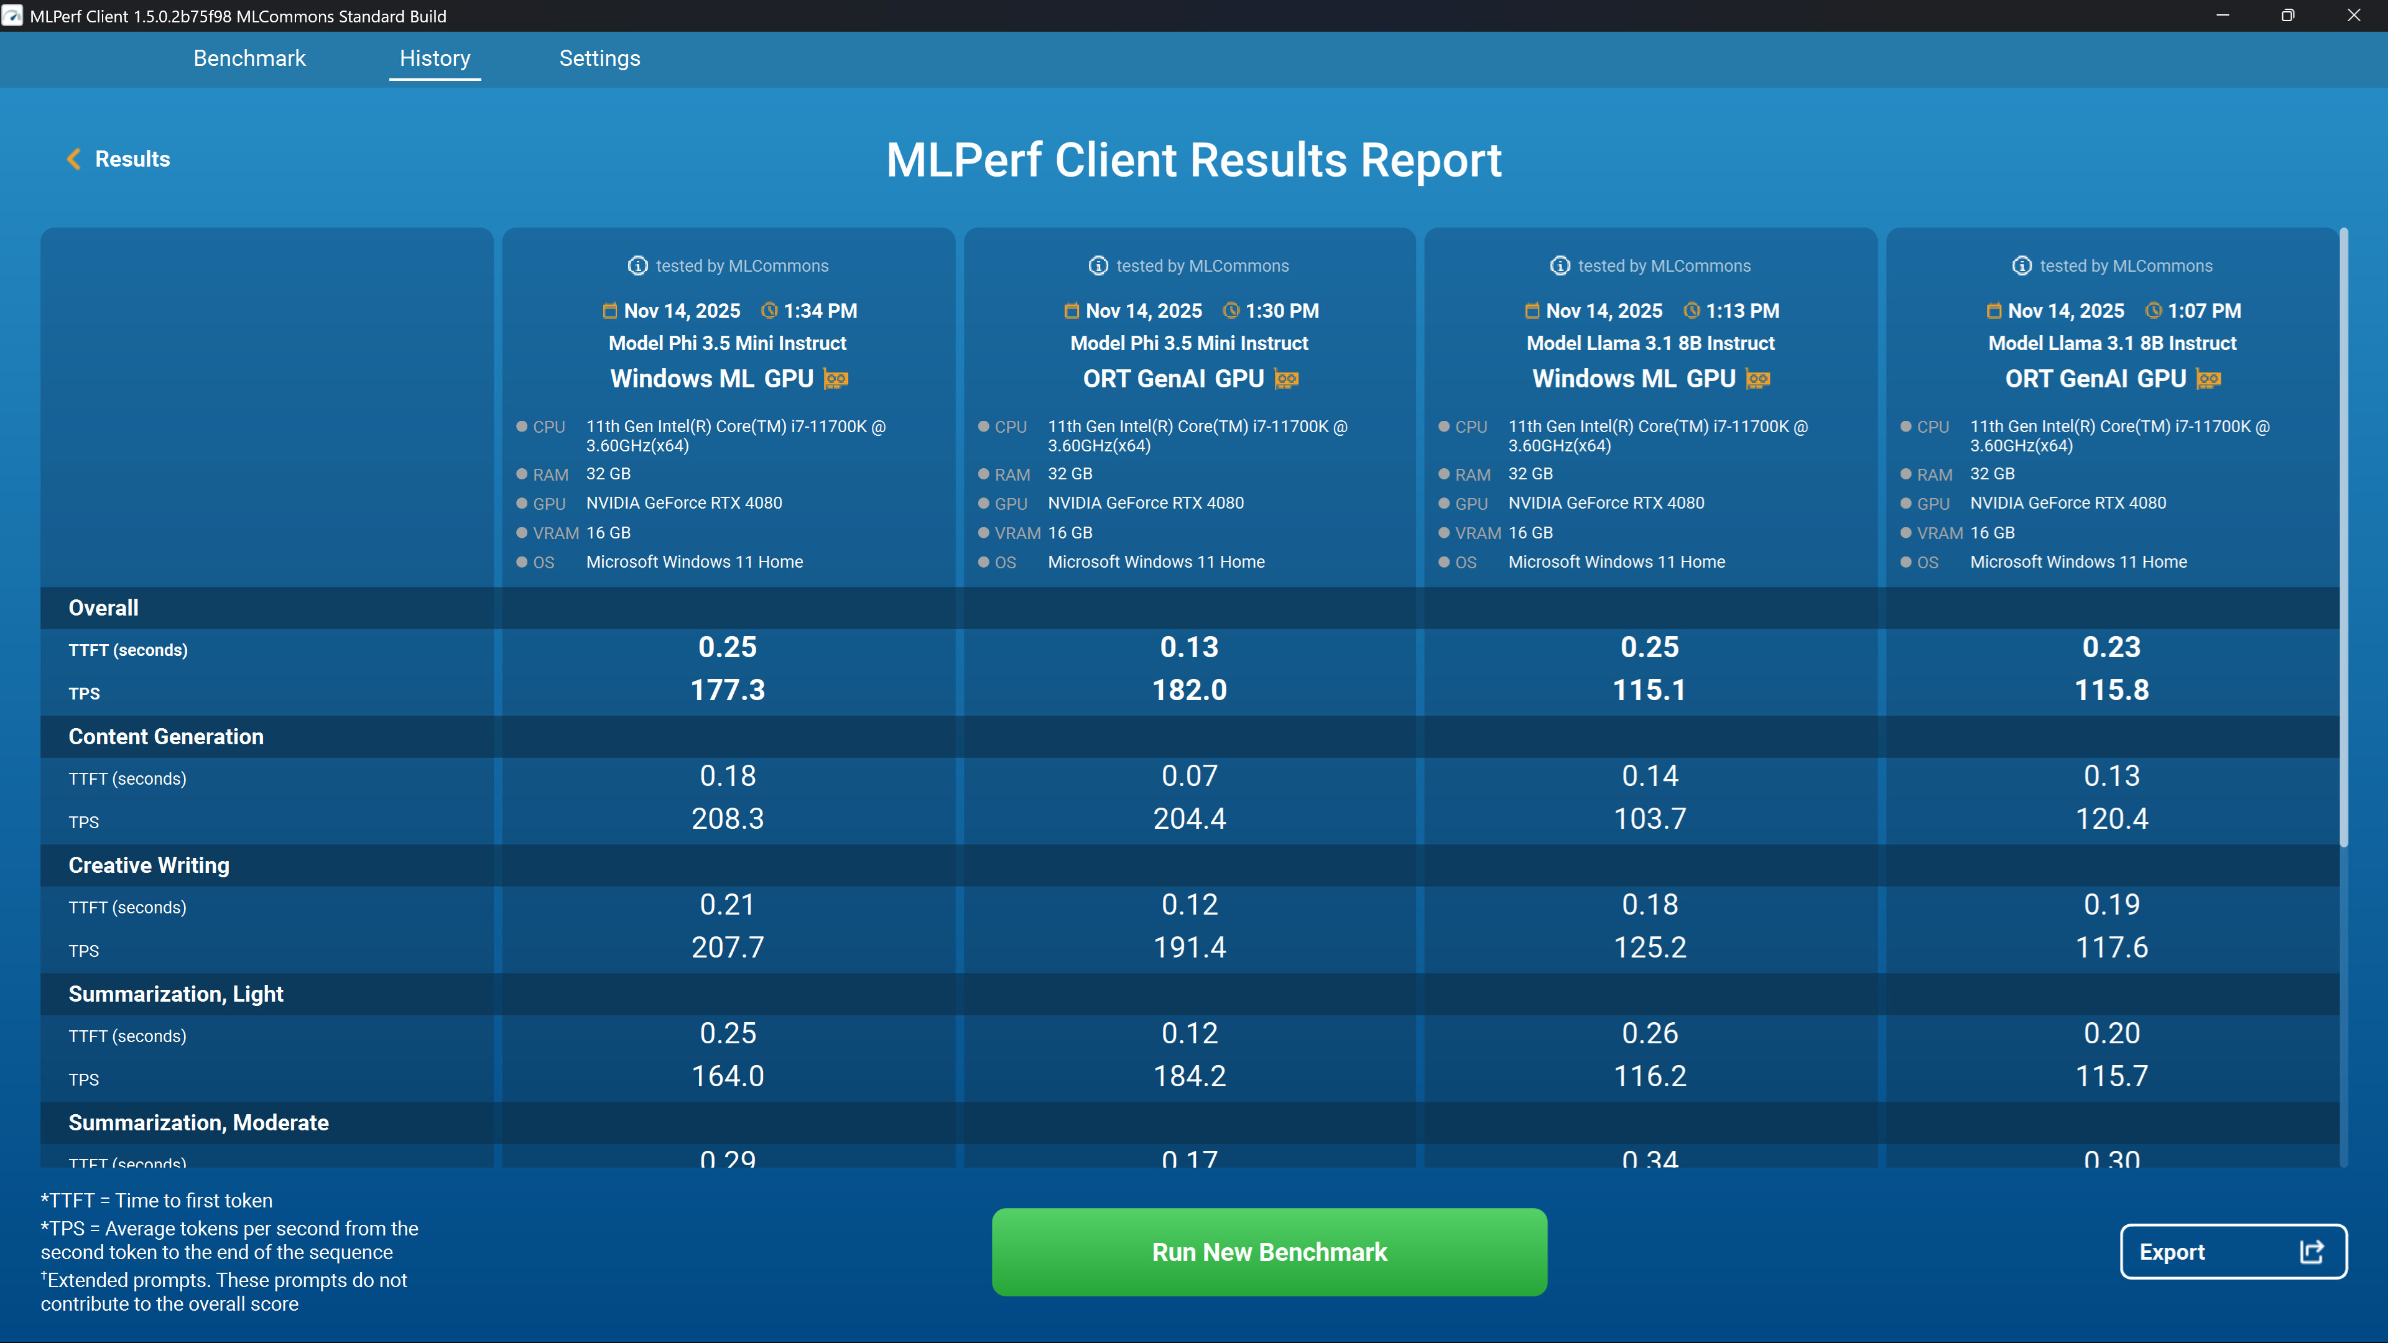Click the Overall TTFT value 0.23
Screen dimensions: 2388x1343
point(2112,647)
